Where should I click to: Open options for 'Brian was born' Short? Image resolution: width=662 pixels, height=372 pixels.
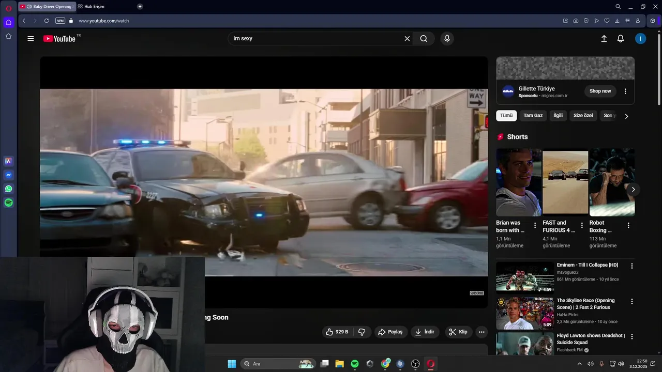535,225
